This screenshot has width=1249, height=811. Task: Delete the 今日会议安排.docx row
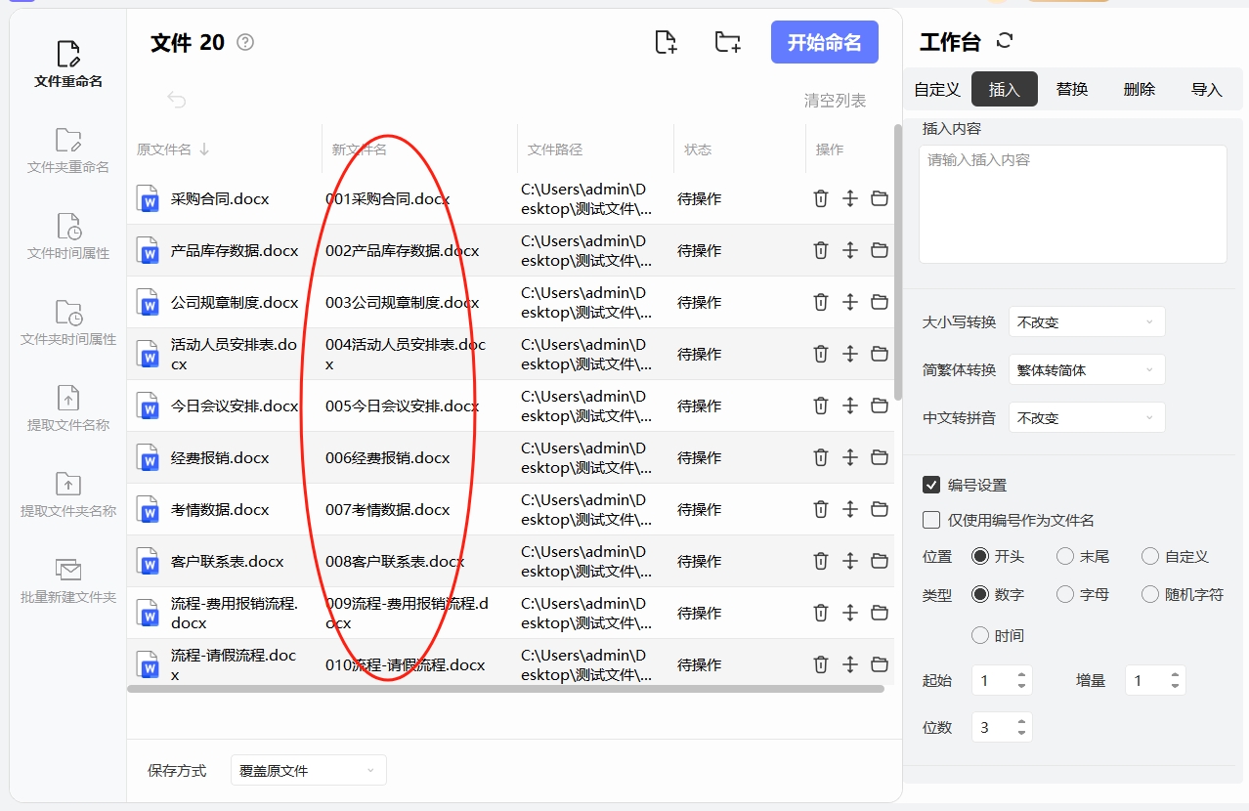(821, 405)
